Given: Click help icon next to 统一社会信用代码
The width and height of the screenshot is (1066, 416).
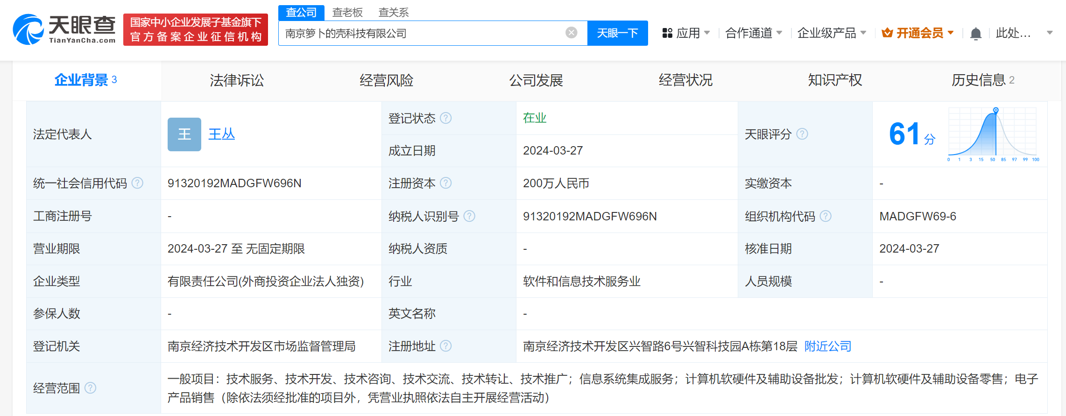Looking at the screenshot, I should [x=137, y=183].
